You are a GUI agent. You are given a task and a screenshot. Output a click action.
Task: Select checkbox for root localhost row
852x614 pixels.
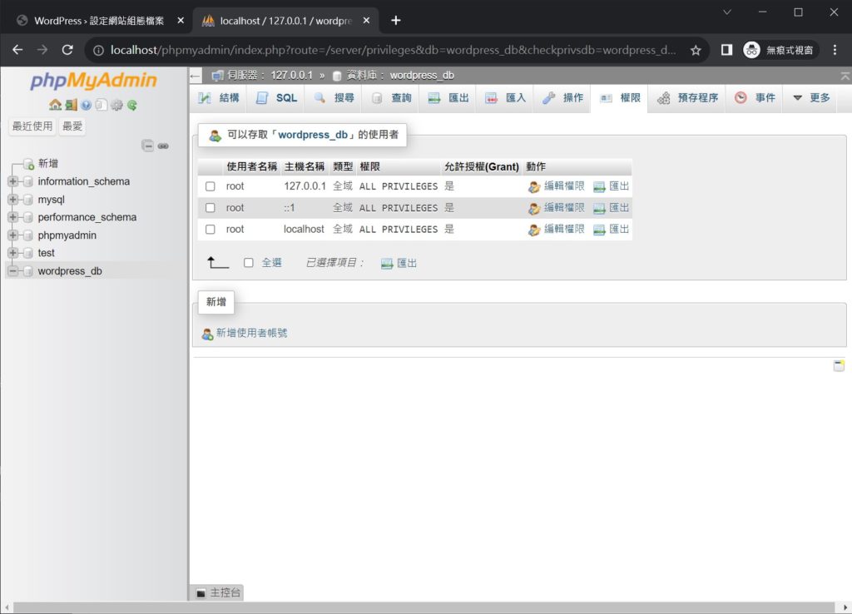pos(211,230)
